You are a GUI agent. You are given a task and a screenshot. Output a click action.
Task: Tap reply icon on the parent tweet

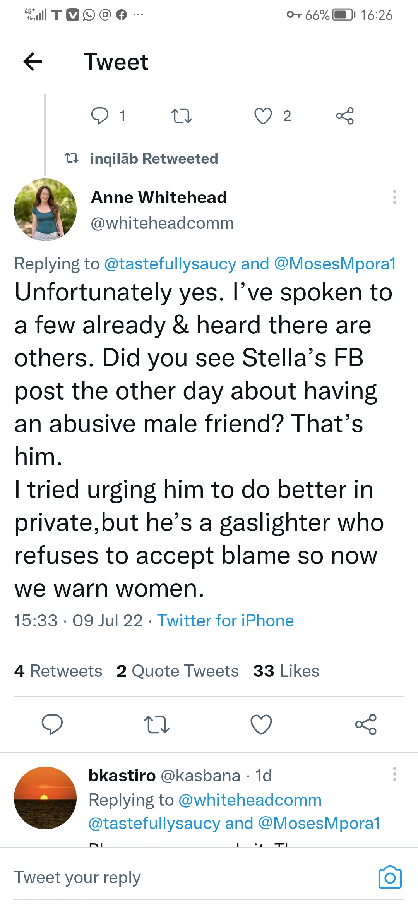pyautogui.click(x=99, y=116)
